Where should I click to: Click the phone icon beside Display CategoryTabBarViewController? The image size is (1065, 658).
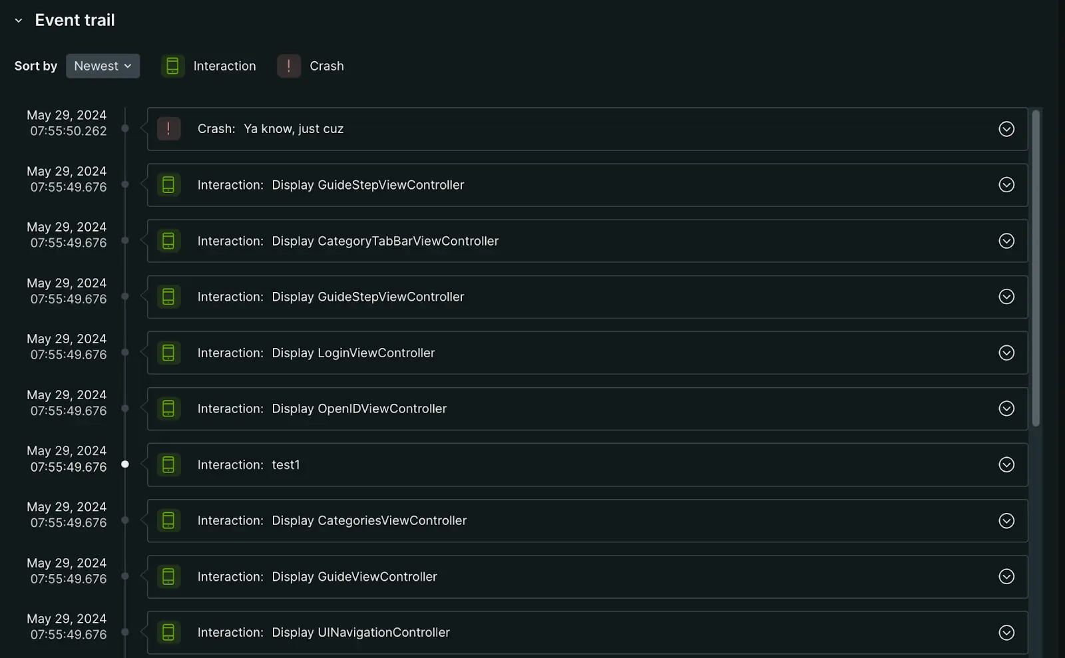coord(168,241)
